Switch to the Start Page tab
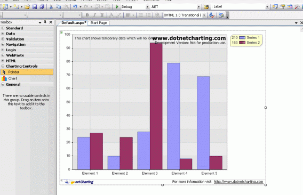This screenshot has height=195, width=303. (x=99, y=23)
